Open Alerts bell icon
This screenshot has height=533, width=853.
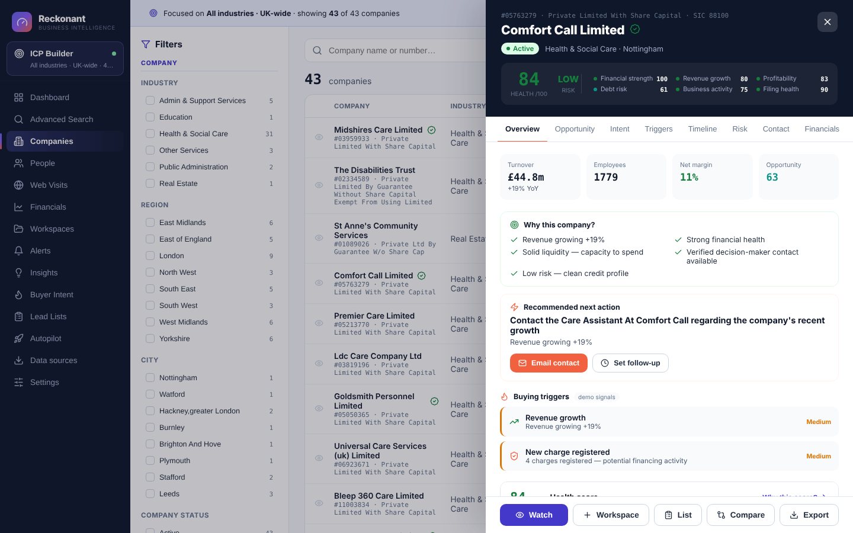click(18, 251)
